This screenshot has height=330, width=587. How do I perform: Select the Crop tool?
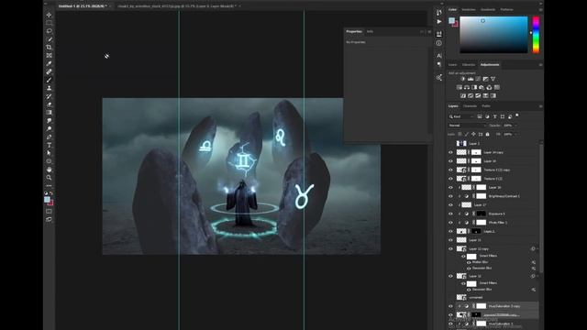point(49,48)
